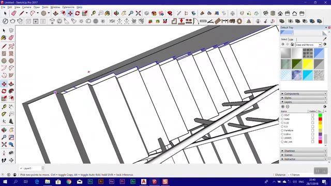Open Photoshop from the taskbar
Viewport: 331px width, 186px height.
[91, 181]
